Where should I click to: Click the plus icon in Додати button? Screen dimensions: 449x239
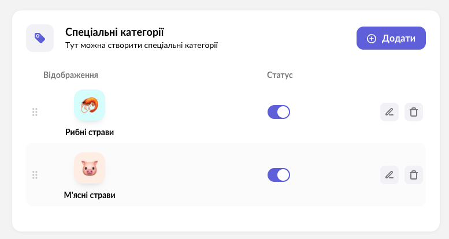(x=372, y=39)
